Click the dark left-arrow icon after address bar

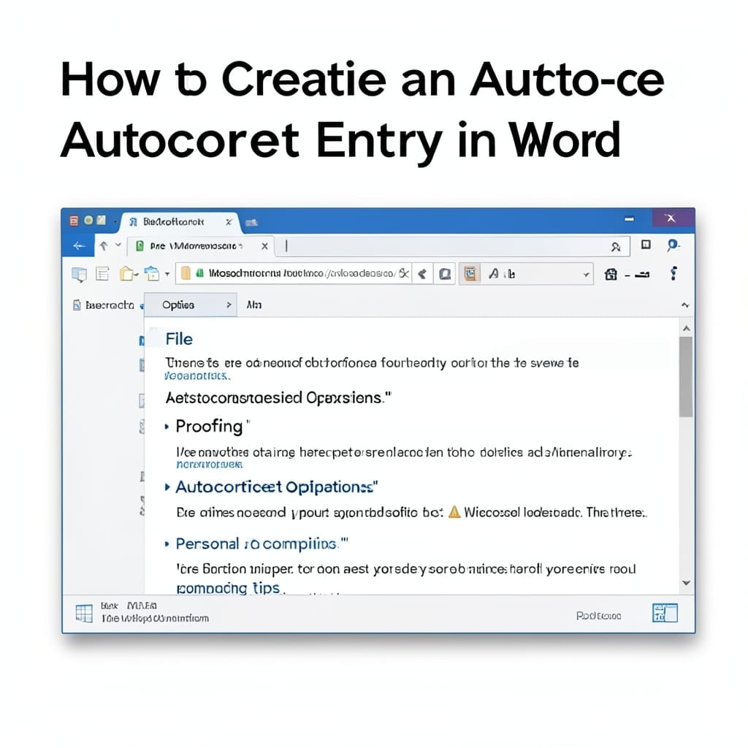pos(422,274)
